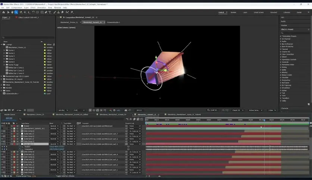Viewport: 312px width, 180px height.
Task: Toggle visibility eye of the Cube vert_7 layer
Action: coord(2,134)
